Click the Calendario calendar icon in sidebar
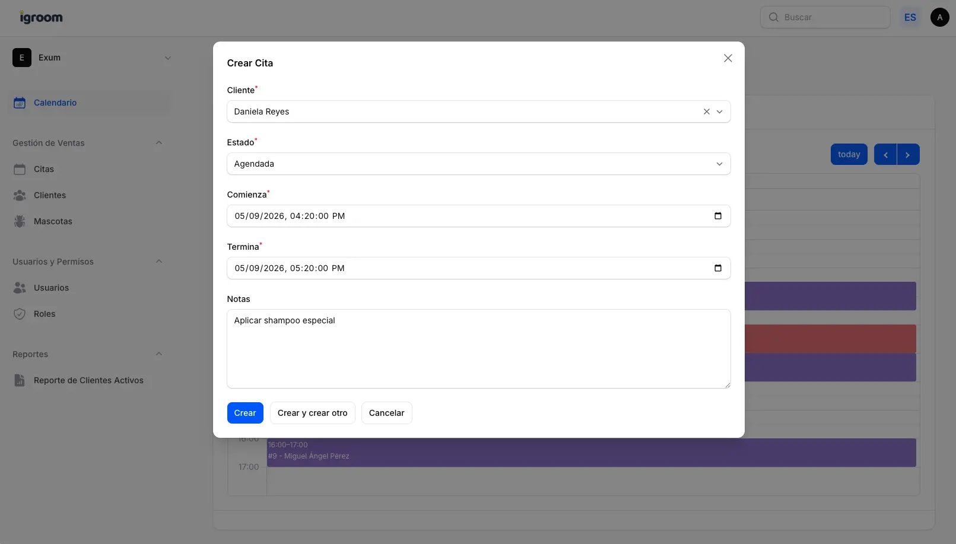The height and width of the screenshot is (544, 956). (20, 103)
